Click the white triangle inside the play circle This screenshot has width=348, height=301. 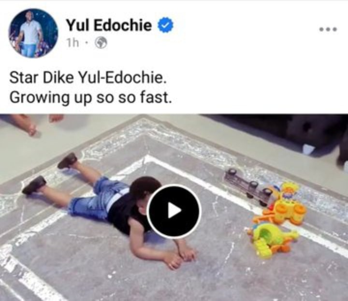coord(174,211)
